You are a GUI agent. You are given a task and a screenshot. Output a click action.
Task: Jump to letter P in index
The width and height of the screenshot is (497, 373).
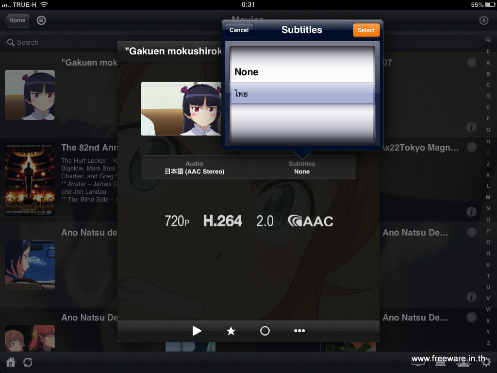(488, 231)
